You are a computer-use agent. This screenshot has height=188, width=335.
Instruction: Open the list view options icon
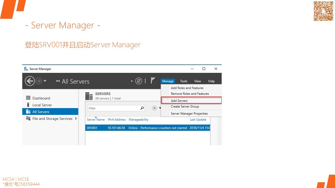(154, 108)
